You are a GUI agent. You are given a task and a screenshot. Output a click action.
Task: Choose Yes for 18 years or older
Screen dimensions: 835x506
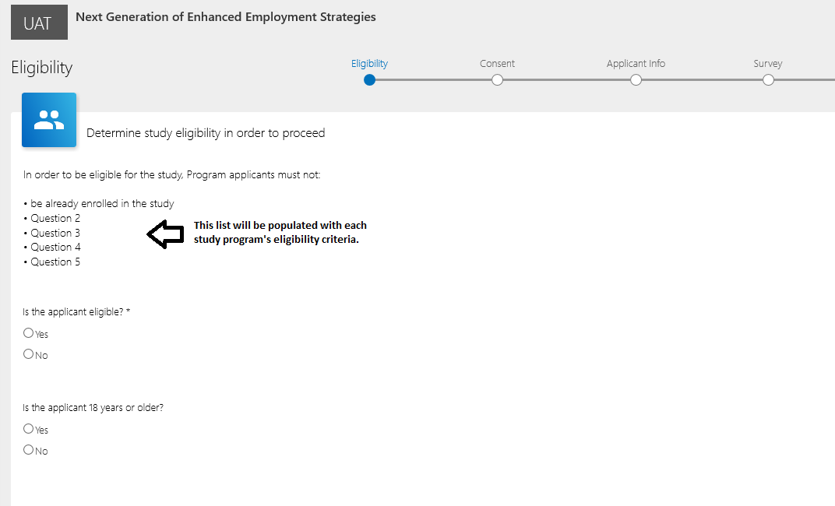coord(29,429)
